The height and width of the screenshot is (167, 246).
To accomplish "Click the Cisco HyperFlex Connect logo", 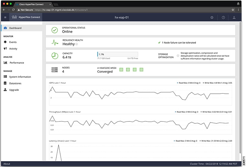I will click(26, 17).
